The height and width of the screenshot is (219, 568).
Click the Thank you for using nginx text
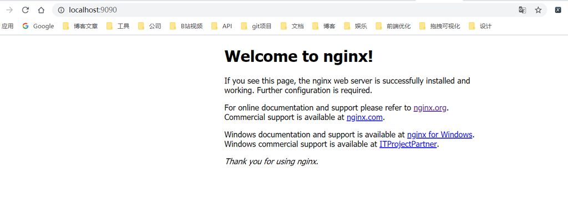click(x=271, y=161)
